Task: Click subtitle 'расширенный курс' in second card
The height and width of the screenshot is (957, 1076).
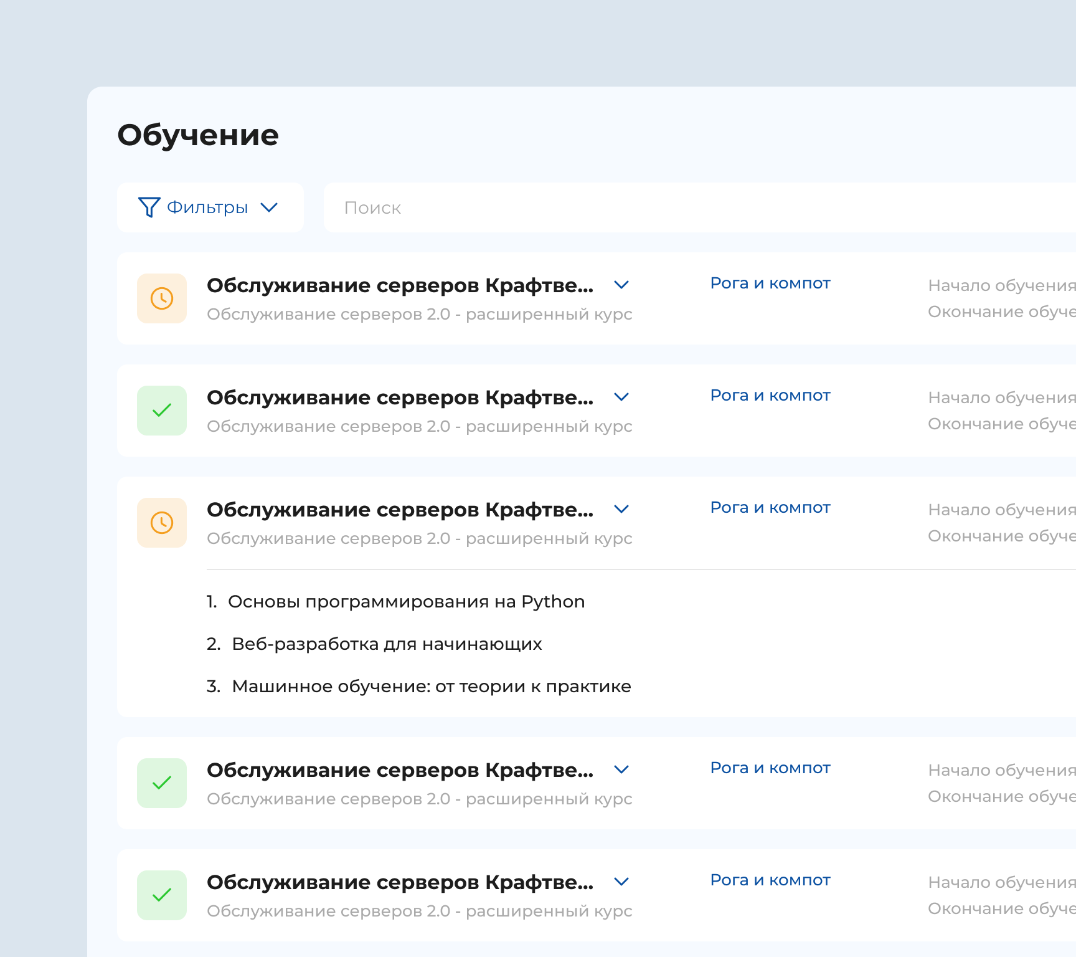Action: click(549, 427)
